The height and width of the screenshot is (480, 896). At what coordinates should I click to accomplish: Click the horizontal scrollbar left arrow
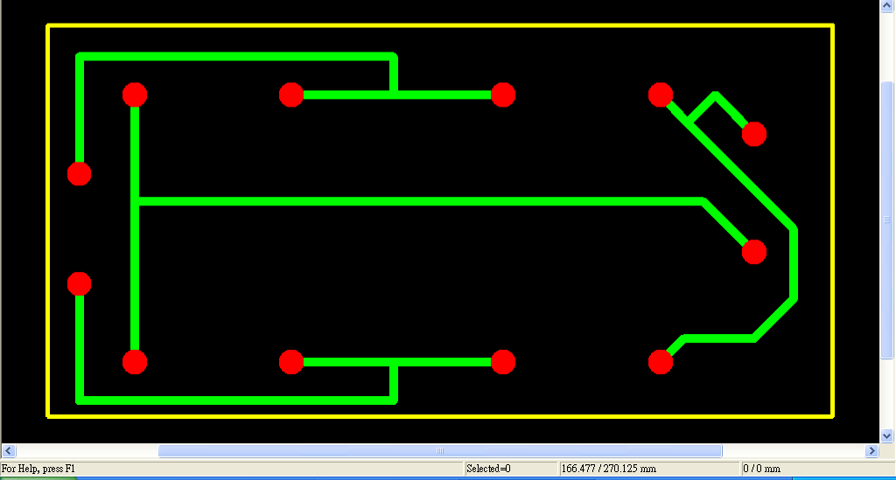pos(10,451)
